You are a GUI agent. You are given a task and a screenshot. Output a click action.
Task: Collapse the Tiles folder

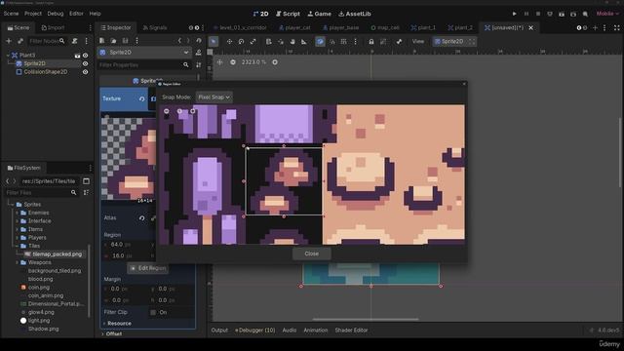pos(17,246)
